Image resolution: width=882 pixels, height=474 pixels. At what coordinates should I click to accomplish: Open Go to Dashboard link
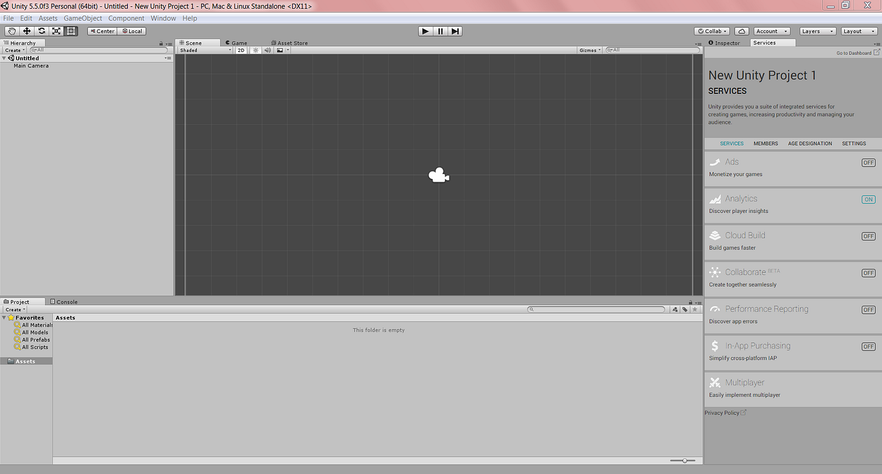click(x=854, y=52)
